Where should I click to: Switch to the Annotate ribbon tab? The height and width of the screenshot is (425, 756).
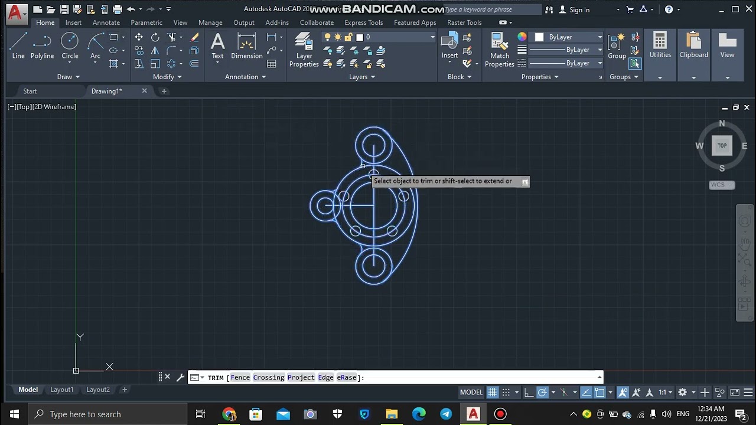(106, 22)
